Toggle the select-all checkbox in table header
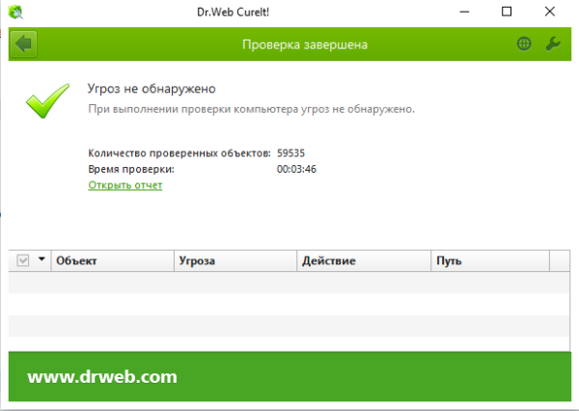The image size is (579, 411). pos(23,260)
